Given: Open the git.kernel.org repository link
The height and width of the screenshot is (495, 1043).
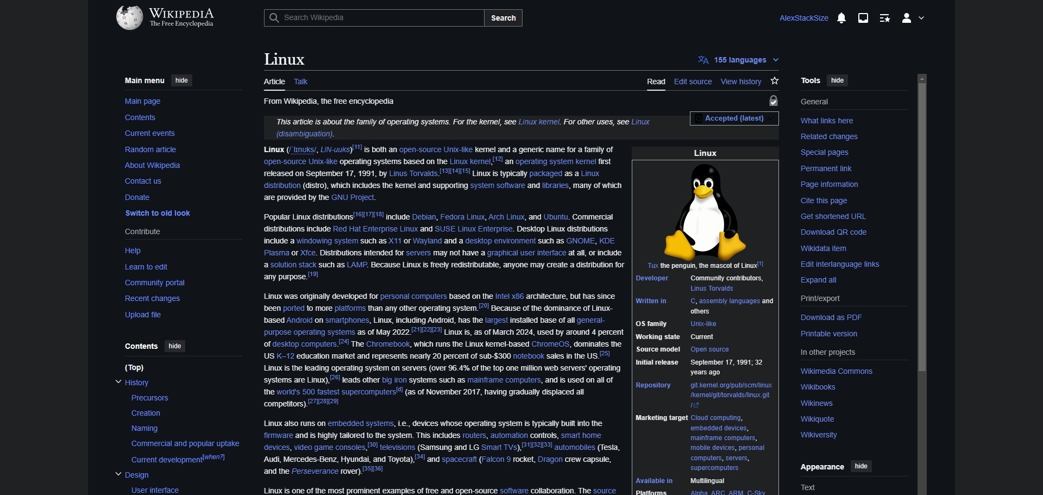Looking at the screenshot, I should point(731,395).
